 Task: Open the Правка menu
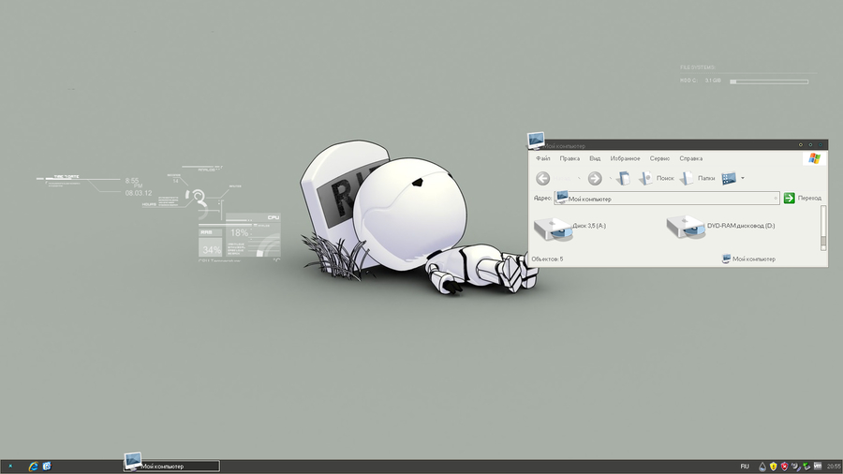pos(569,158)
